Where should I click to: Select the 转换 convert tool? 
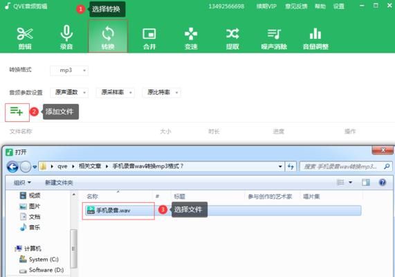108,37
